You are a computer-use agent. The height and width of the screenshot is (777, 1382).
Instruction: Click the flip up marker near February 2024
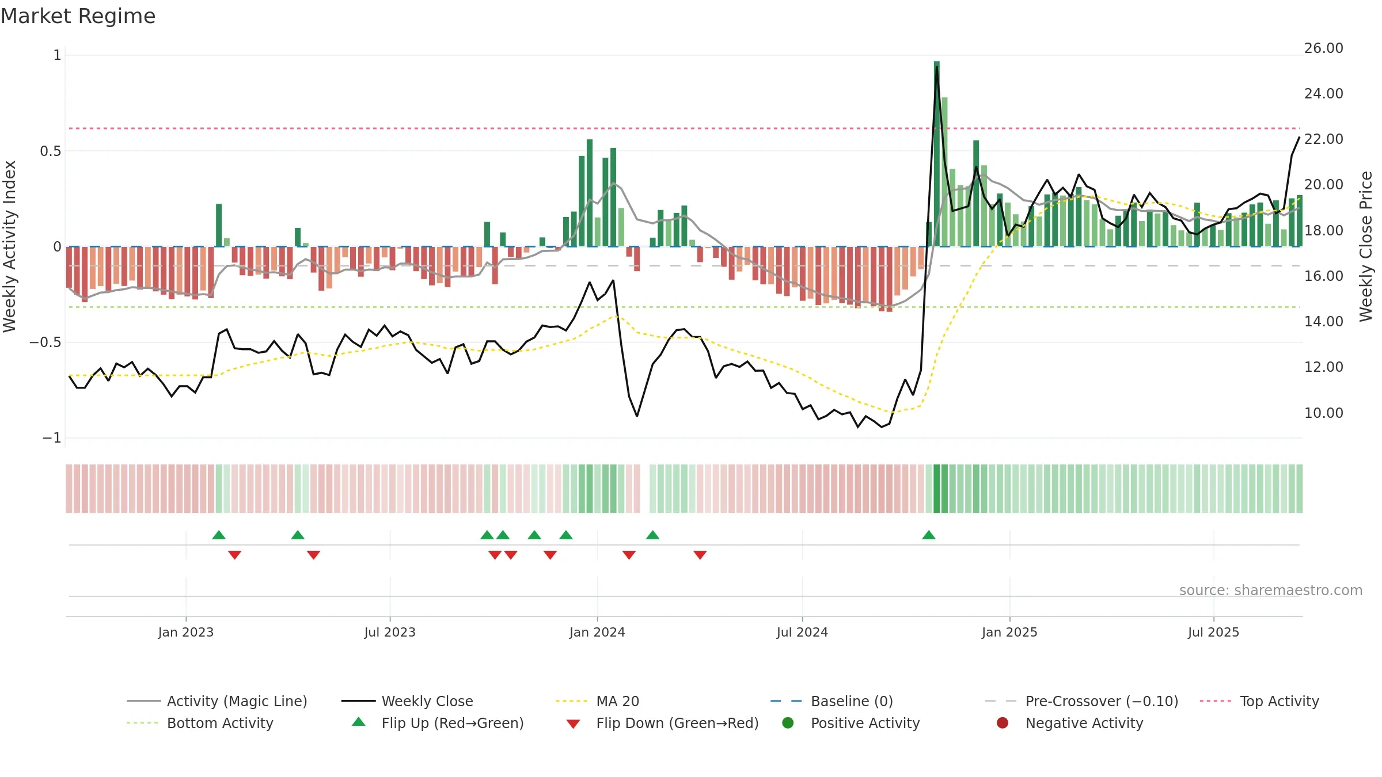pyautogui.click(x=652, y=535)
